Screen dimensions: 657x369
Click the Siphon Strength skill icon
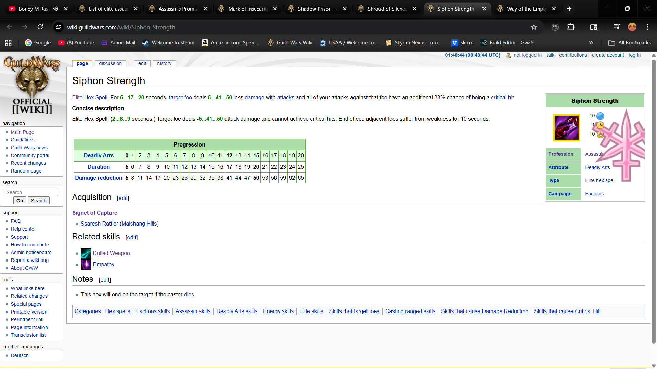(567, 128)
